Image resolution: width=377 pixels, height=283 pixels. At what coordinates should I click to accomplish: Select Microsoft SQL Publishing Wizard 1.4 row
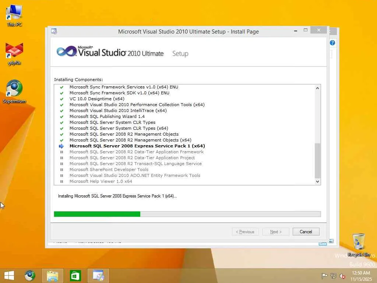coord(107,116)
